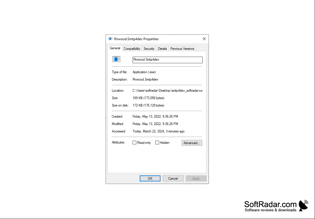Click the Attributes label

(x=118, y=142)
